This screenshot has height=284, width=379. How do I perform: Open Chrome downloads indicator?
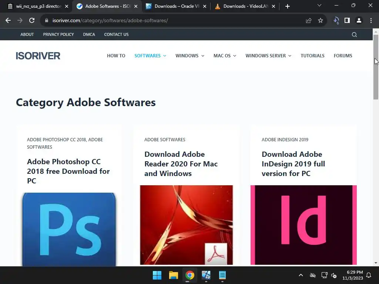[x=336, y=21]
